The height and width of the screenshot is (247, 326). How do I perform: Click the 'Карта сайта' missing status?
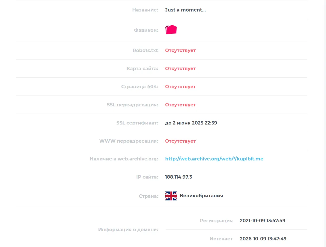(180, 69)
